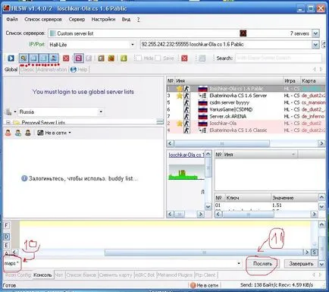Click the game icon in Custom server list bar
Image resolution: width=329 pixels, height=292 pixels.
243,33
